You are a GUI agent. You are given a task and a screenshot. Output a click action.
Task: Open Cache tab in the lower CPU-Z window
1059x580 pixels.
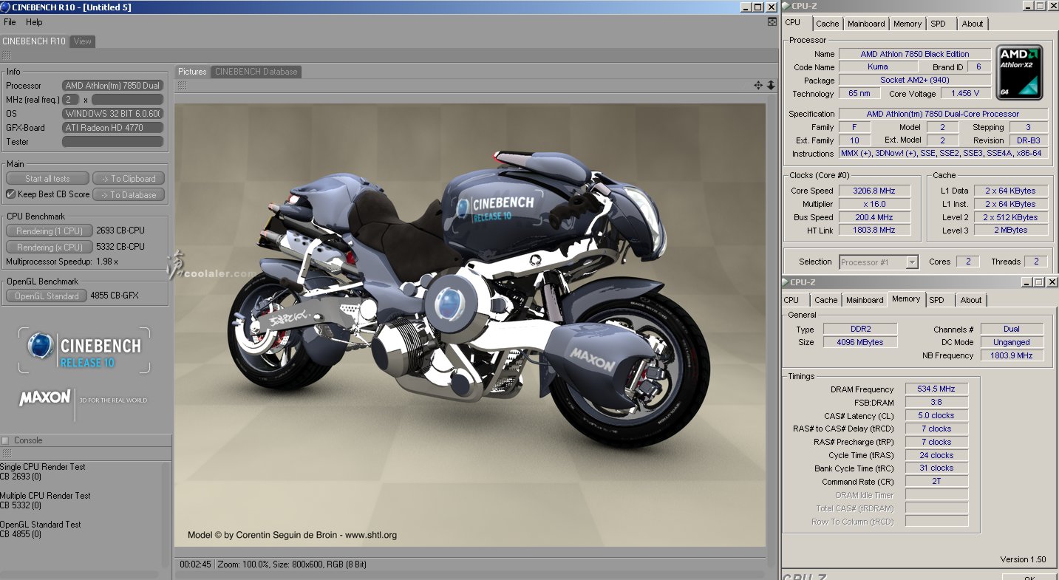tap(826, 300)
